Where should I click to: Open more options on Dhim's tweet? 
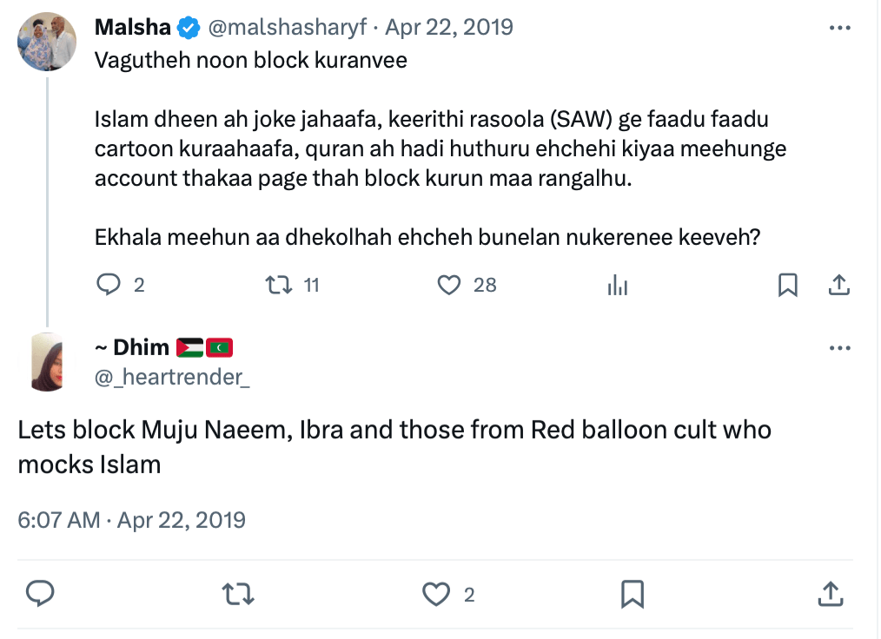[839, 349]
